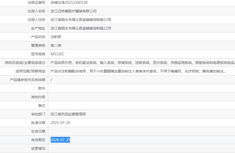
Task: Click the approval date 2021-07-26
Action: (x=61, y=123)
